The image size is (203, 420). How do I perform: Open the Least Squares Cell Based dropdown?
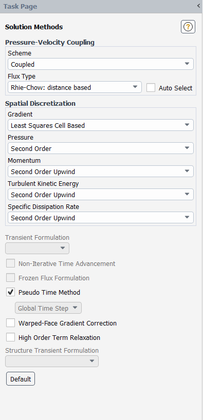point(101,125)
